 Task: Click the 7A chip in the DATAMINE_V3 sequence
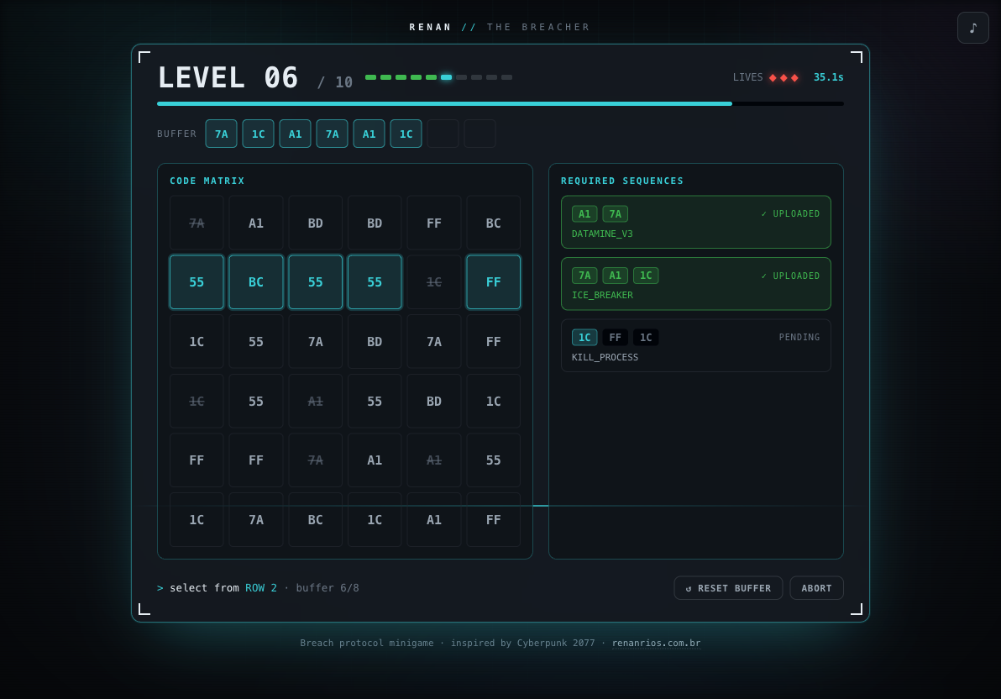(x=615, y=214)
